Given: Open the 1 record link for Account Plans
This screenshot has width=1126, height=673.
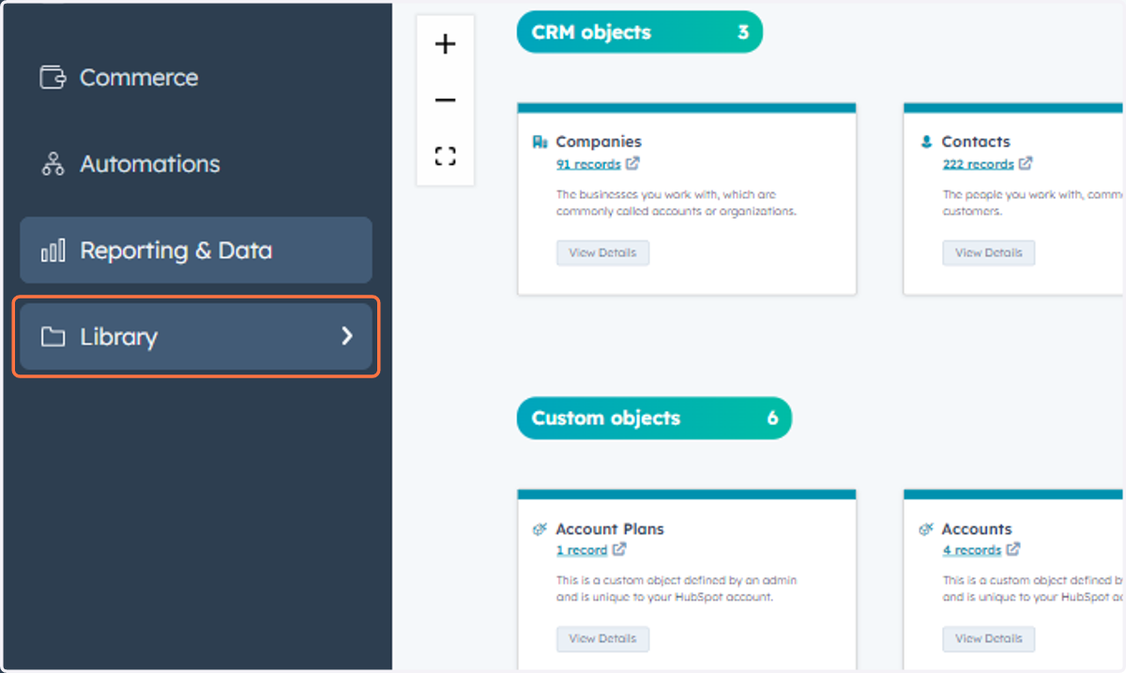Looking at the screenshot, I should [582, 551].
